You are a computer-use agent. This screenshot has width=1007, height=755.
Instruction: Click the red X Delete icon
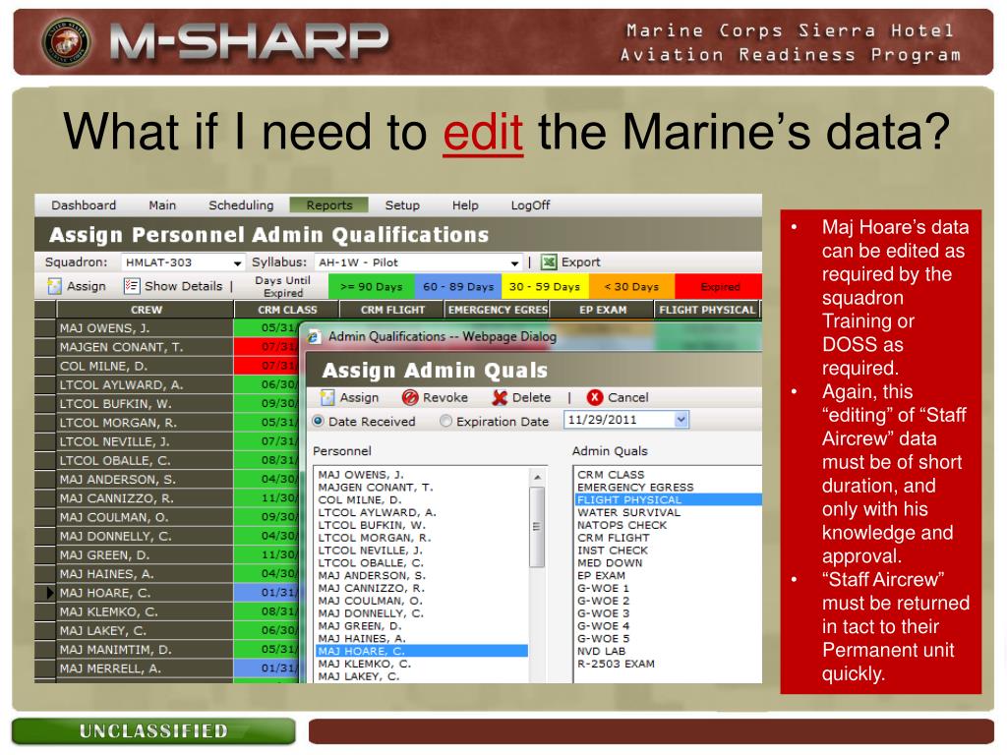[500, 397]
